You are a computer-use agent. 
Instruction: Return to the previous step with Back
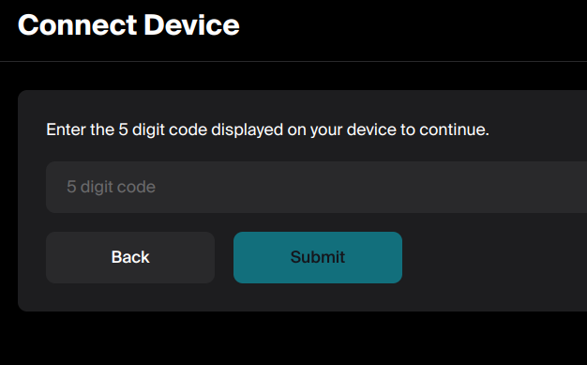point(130,257)
